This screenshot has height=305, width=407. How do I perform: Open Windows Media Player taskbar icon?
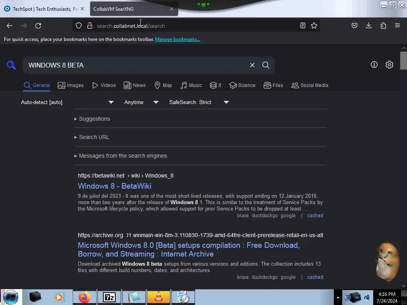click(x=59, y=297)
